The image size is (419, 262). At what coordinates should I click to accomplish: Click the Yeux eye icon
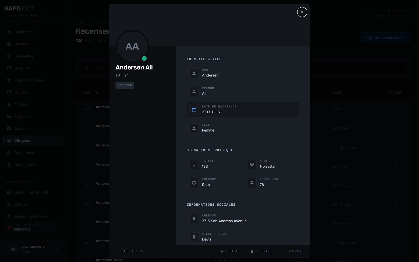252,164
